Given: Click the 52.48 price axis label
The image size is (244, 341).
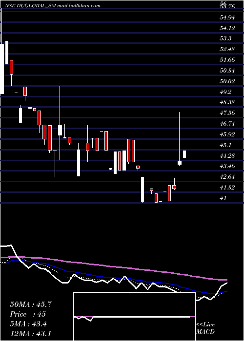Looking at the screenshot, I should click(x=227, y=49).
